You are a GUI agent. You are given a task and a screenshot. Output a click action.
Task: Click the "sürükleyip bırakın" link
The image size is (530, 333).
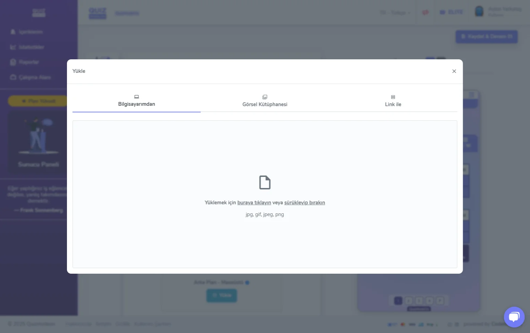304,203
